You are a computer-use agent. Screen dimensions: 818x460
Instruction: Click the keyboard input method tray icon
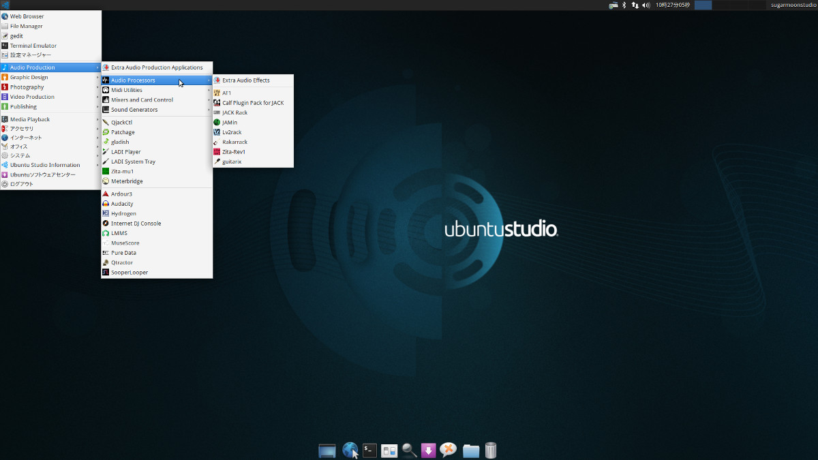pyautogui.click(x=613, y=5)
